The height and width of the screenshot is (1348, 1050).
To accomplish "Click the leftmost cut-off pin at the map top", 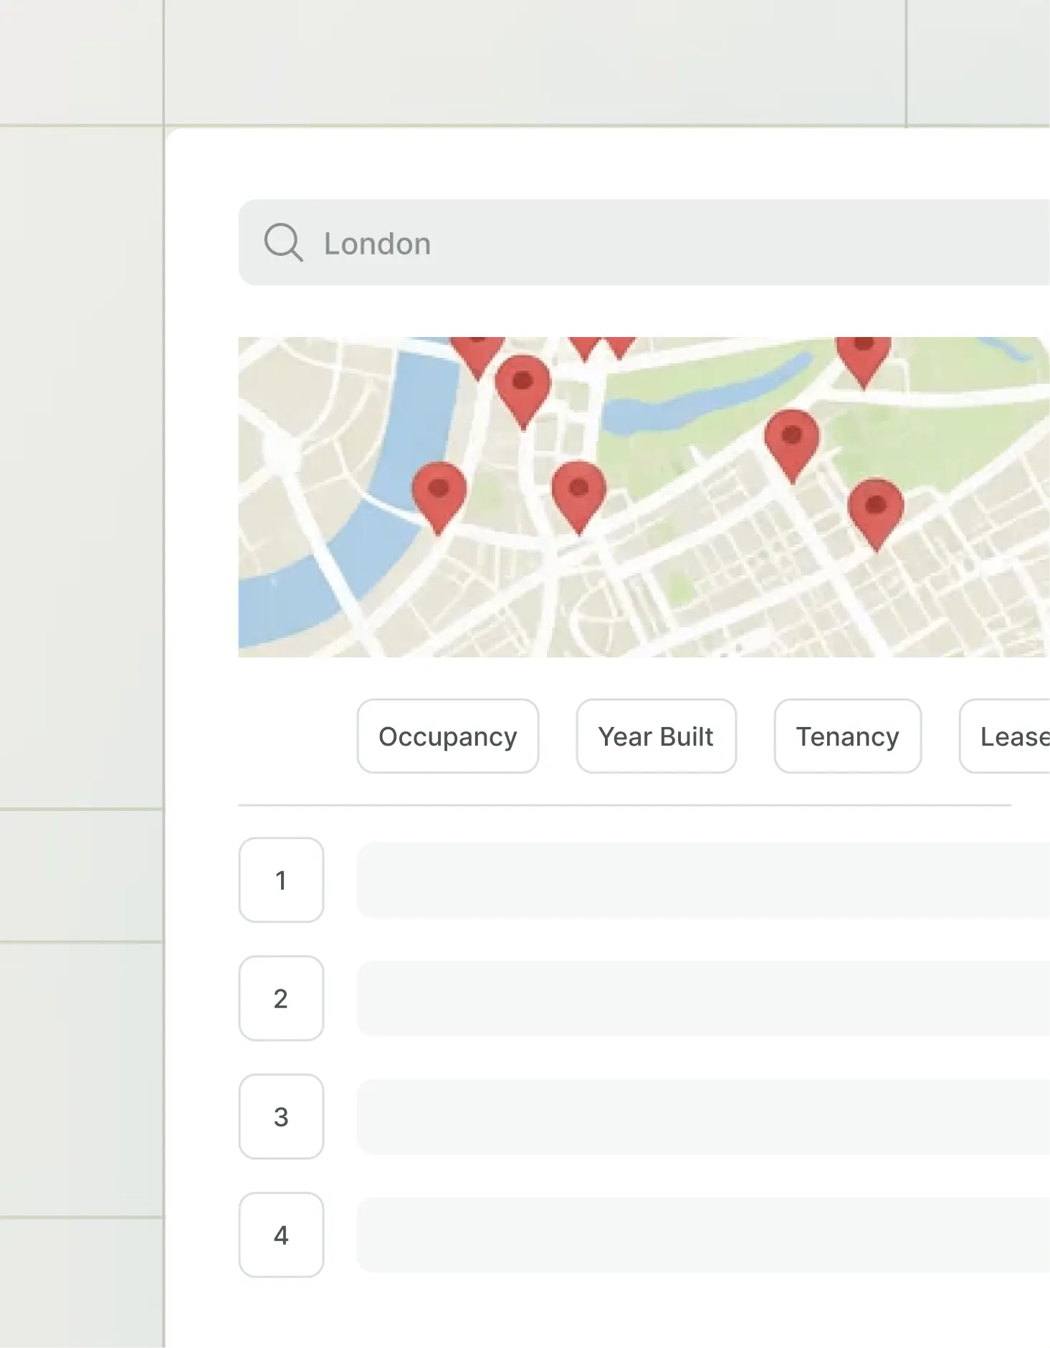I will [477, 351].
